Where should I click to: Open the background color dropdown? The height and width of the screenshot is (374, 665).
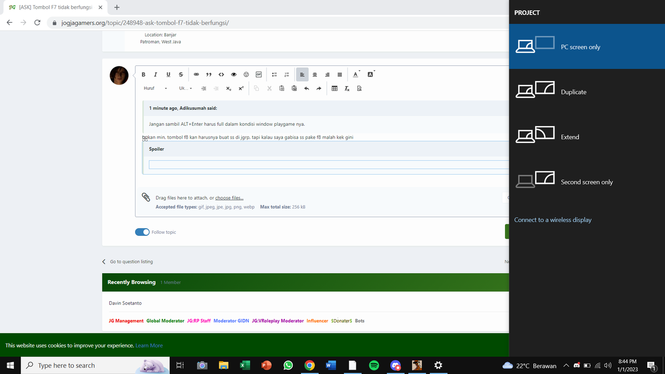click(x=371, y=75)
